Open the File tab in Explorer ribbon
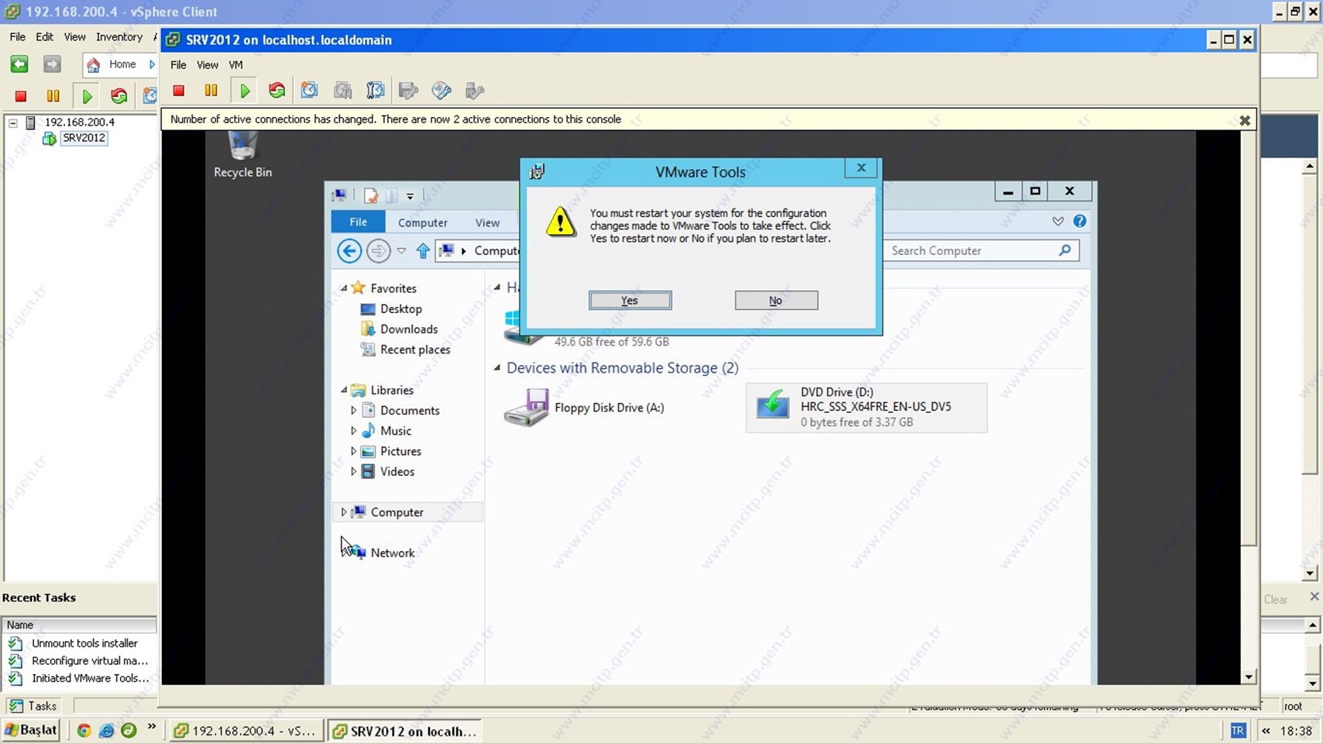1323x744 pixels. pyautogui.click(x=358, y=222)
